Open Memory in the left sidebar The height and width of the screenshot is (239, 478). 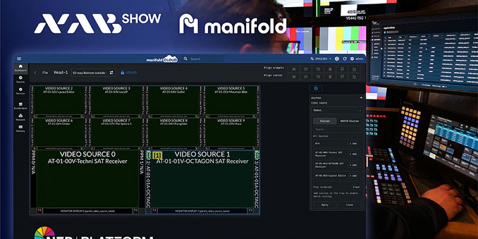tap(21, 128)
